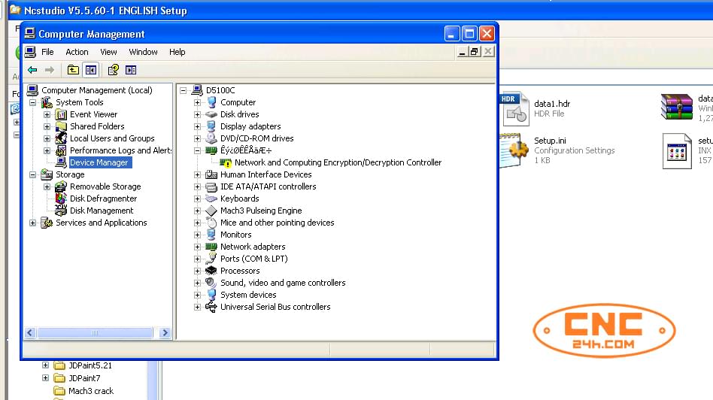Viewport: 713px width, 400px height.
Task: Click the right arrow of horizontal scrollbar
Action: [x=165, y=333]
